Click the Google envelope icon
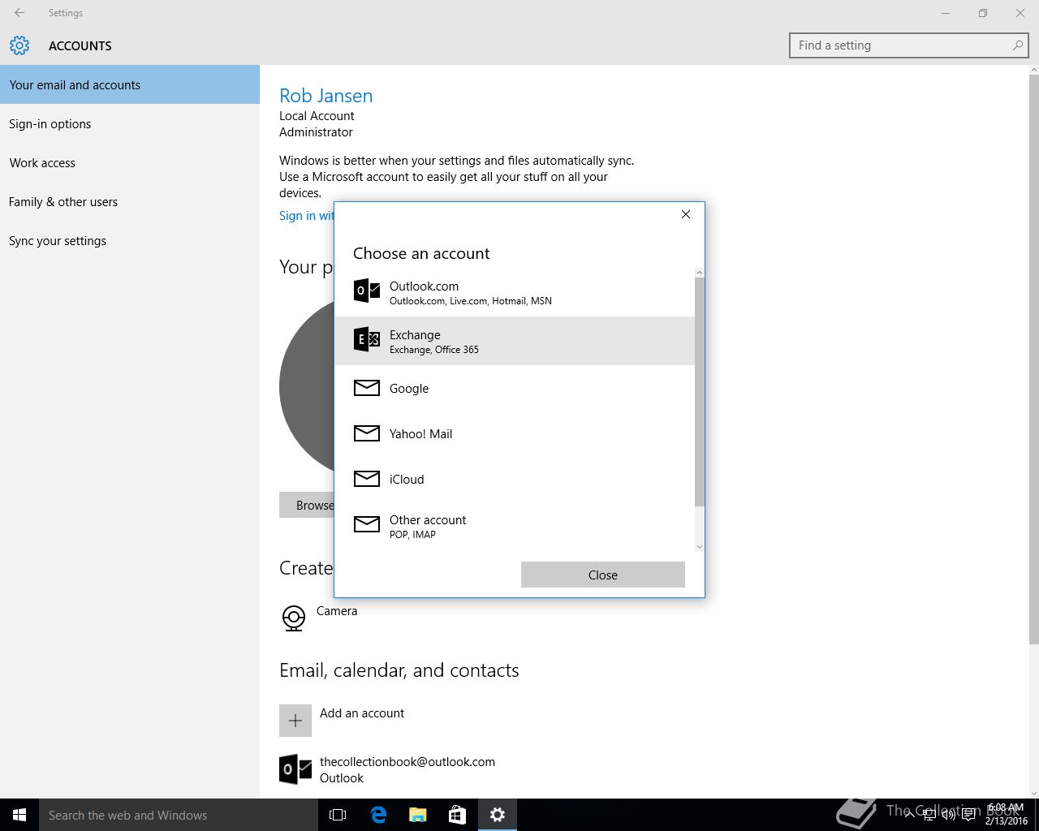This screenshot has width=1039, height=831. click(x=367, y=388)
